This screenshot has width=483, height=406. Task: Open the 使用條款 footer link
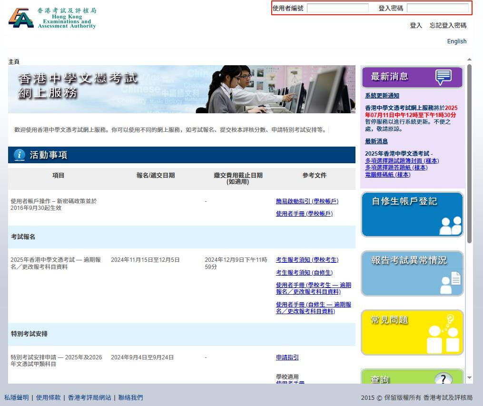coord(49,398)
